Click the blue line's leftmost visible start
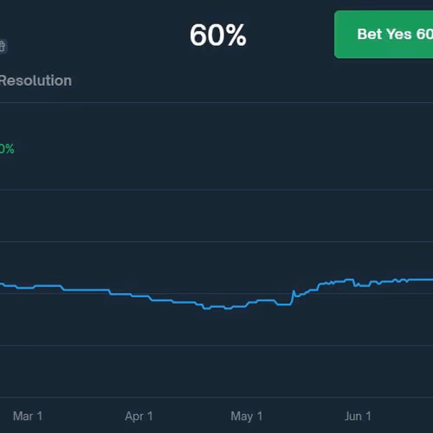Image resolution: width=433 pixels, height=433 pixels. pyautogui.click(x=2, y=284)
